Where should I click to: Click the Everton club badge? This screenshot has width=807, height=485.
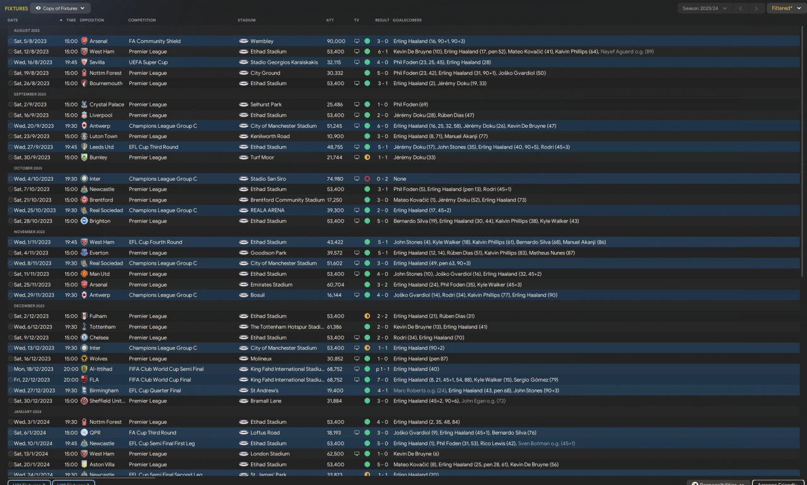[84, 253]
